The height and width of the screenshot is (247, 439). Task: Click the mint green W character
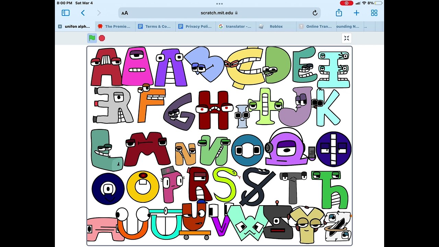(247, 222)
